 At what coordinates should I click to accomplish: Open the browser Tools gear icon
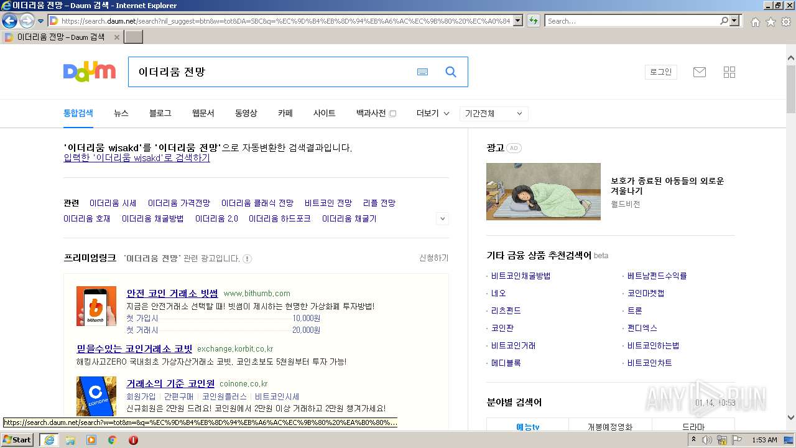[785, 22]
